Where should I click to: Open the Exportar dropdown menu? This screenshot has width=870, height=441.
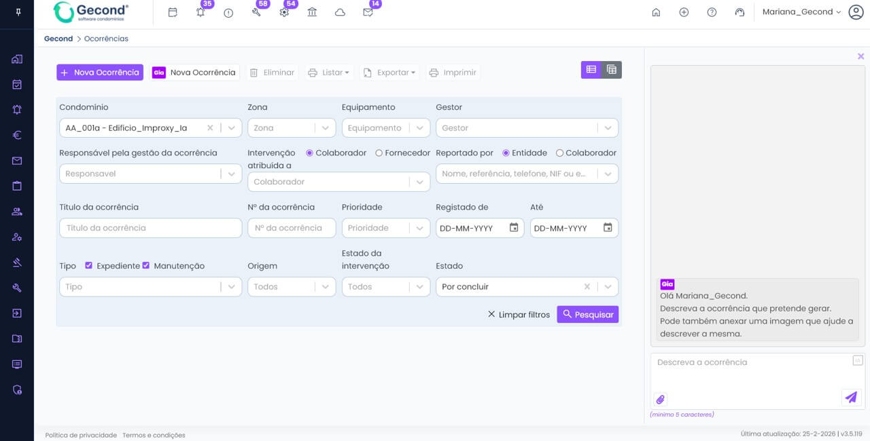click(389, 73)
